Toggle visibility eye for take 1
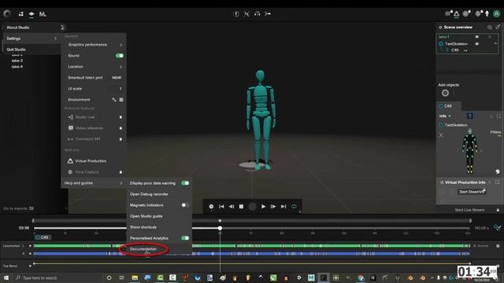Image resolution: width=504 pixels, height=283 pixels. point(477,37)
